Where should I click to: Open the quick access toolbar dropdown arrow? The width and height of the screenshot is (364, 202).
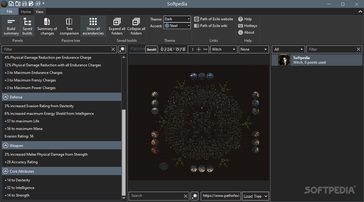click(x=43, y=4)
